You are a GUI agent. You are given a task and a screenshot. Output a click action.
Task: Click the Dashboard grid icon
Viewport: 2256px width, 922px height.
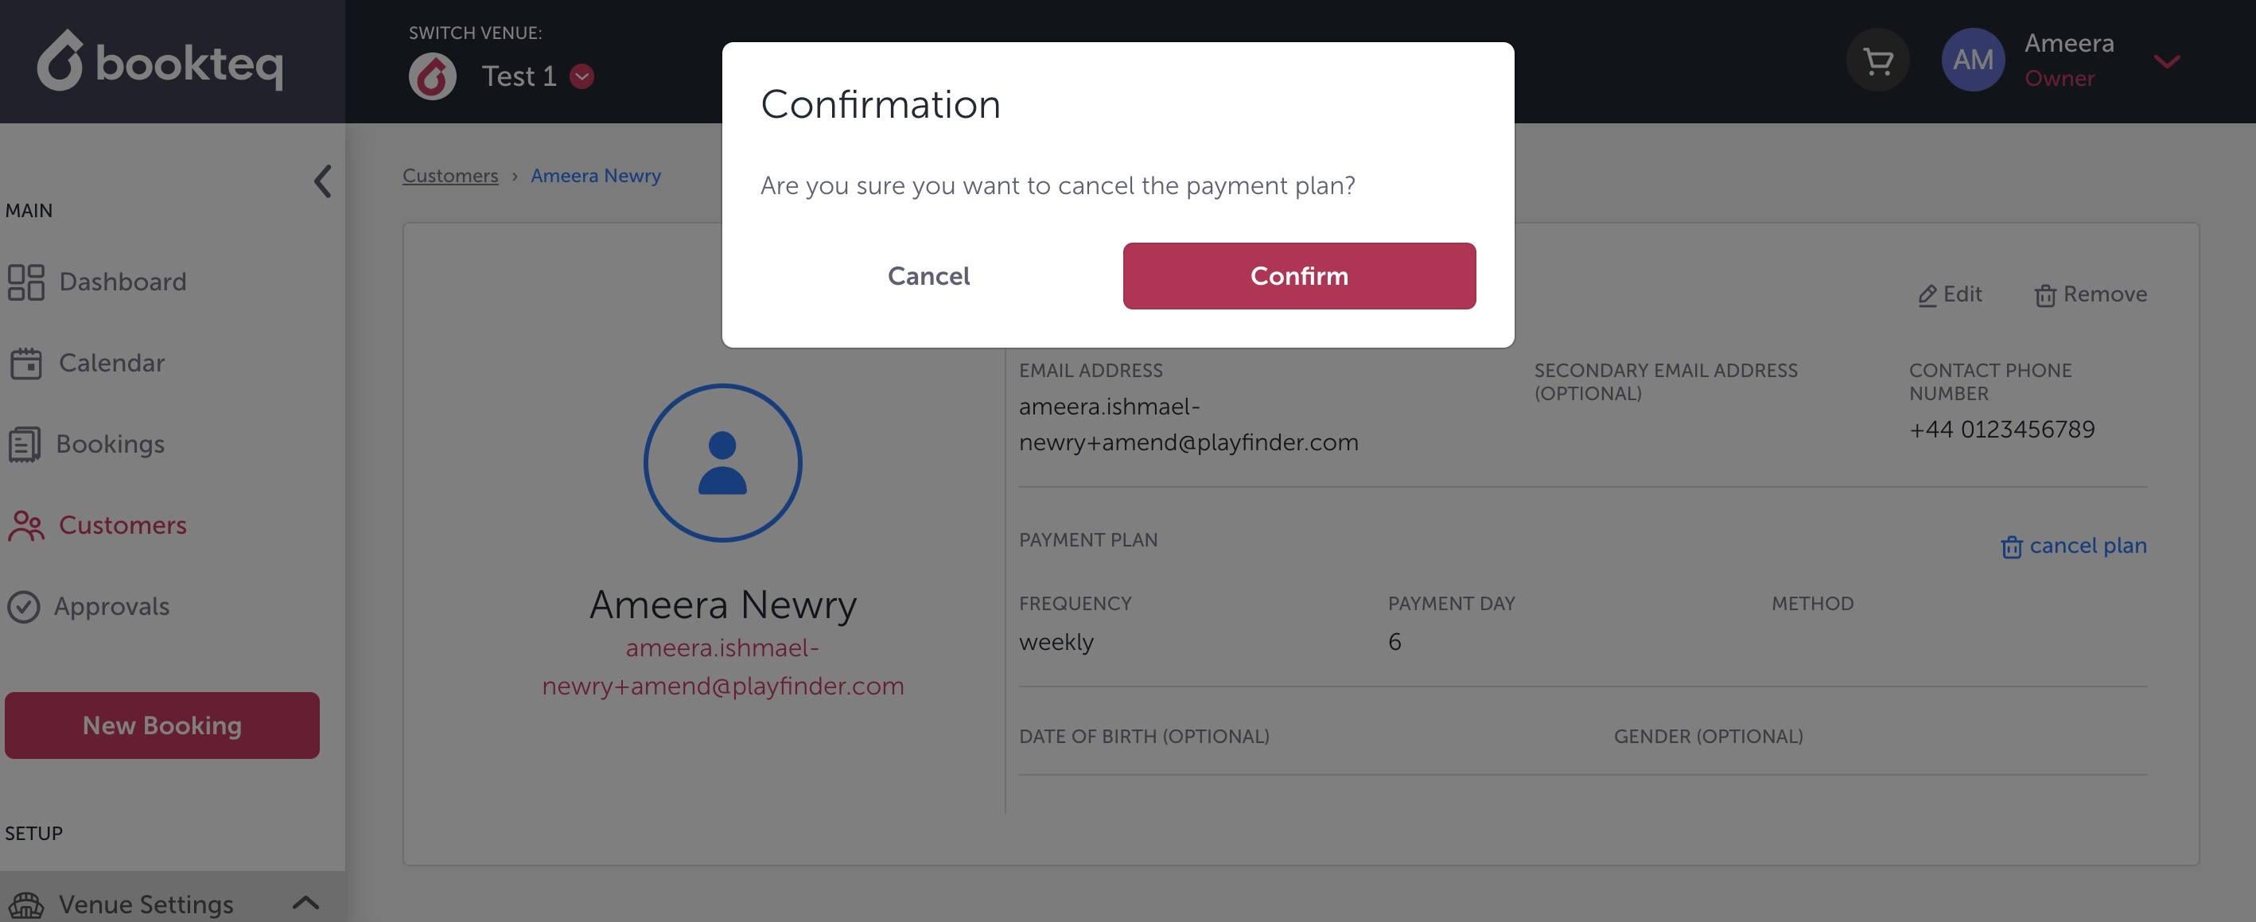(25, 282)
